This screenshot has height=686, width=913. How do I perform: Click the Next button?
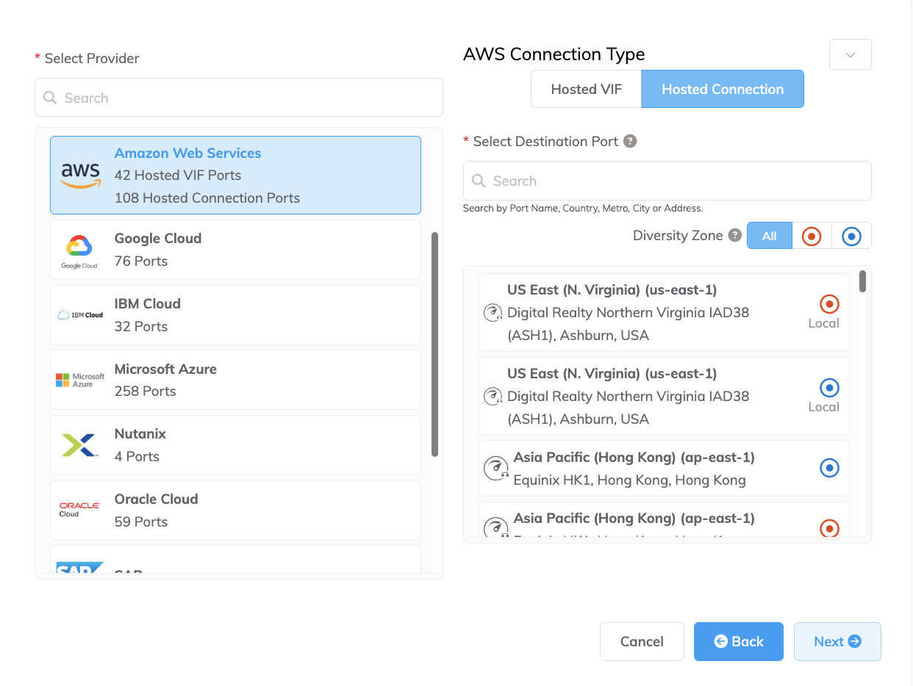837,641
